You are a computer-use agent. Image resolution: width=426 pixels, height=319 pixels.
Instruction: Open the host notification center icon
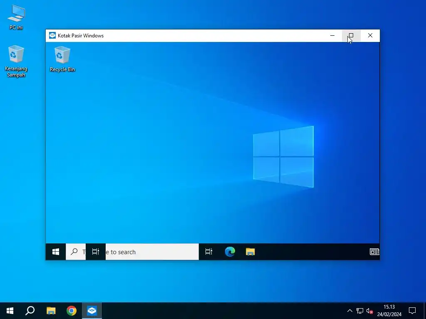tap(412, 311)
